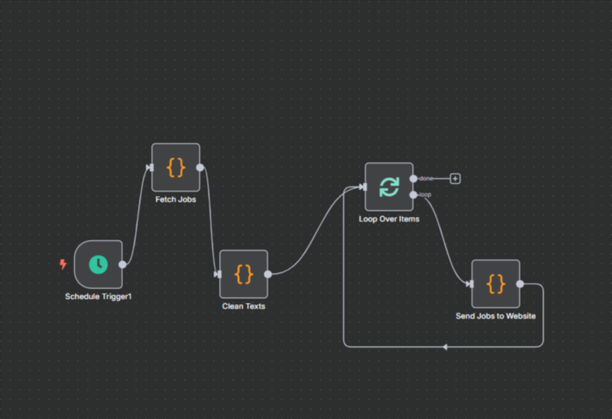Click the Send Jobs to Website input connector
The height and width of the screenshot is (419, 612).
click(x=470, y=284)
